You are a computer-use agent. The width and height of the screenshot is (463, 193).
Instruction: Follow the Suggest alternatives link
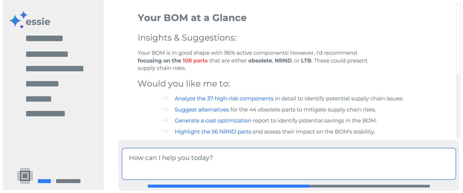[x=202, y=110]
